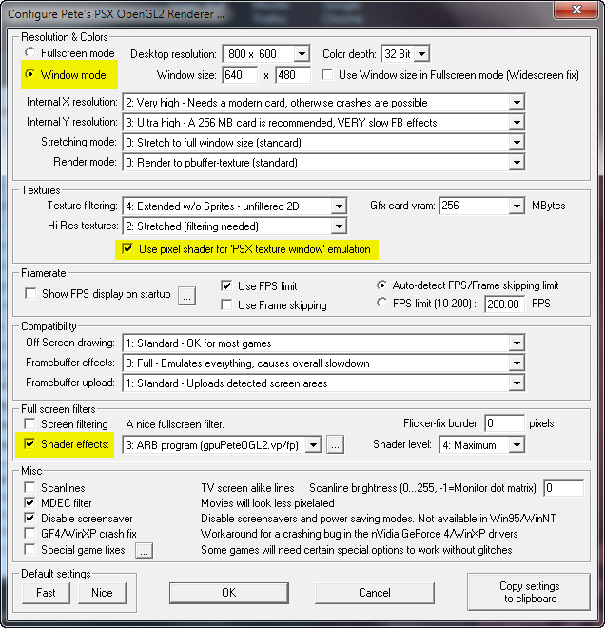Enable Use Window size in Fullscreen mode
This screenshot has width=605, height=628.
[327, 74]
